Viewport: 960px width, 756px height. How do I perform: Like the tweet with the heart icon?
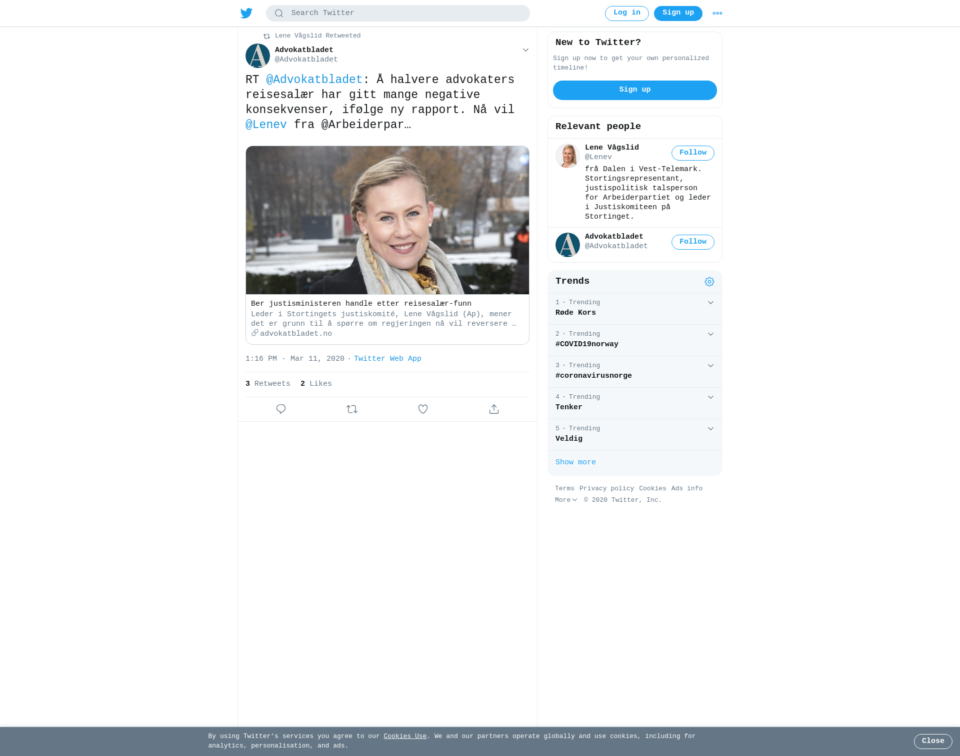pos(423,409)
